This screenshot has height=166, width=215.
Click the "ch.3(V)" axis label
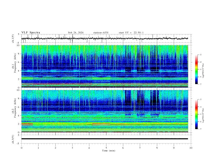(x=13, y=139)
